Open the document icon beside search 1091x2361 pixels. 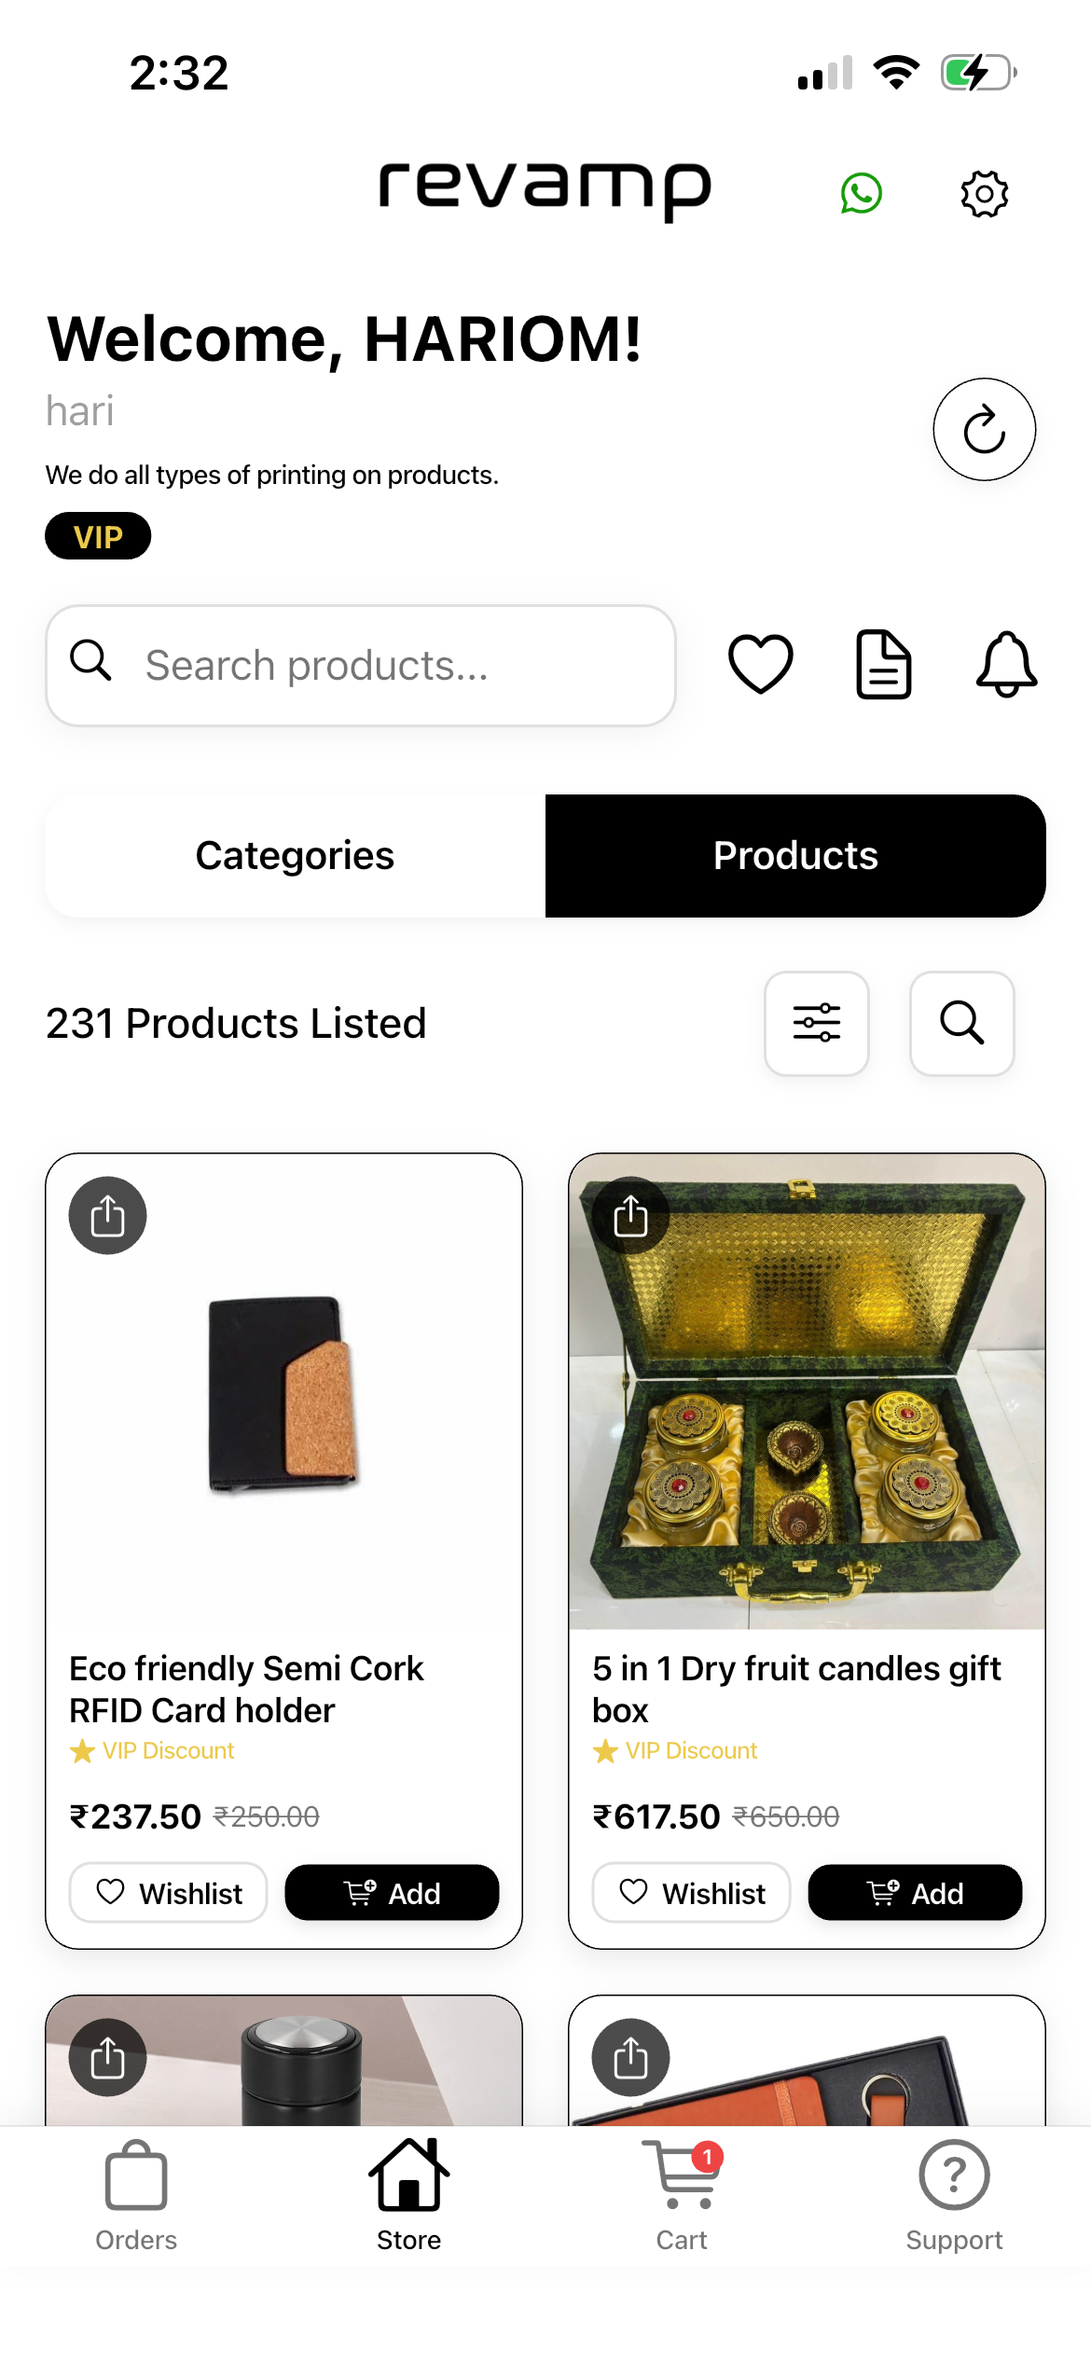[x=883, y=664]
